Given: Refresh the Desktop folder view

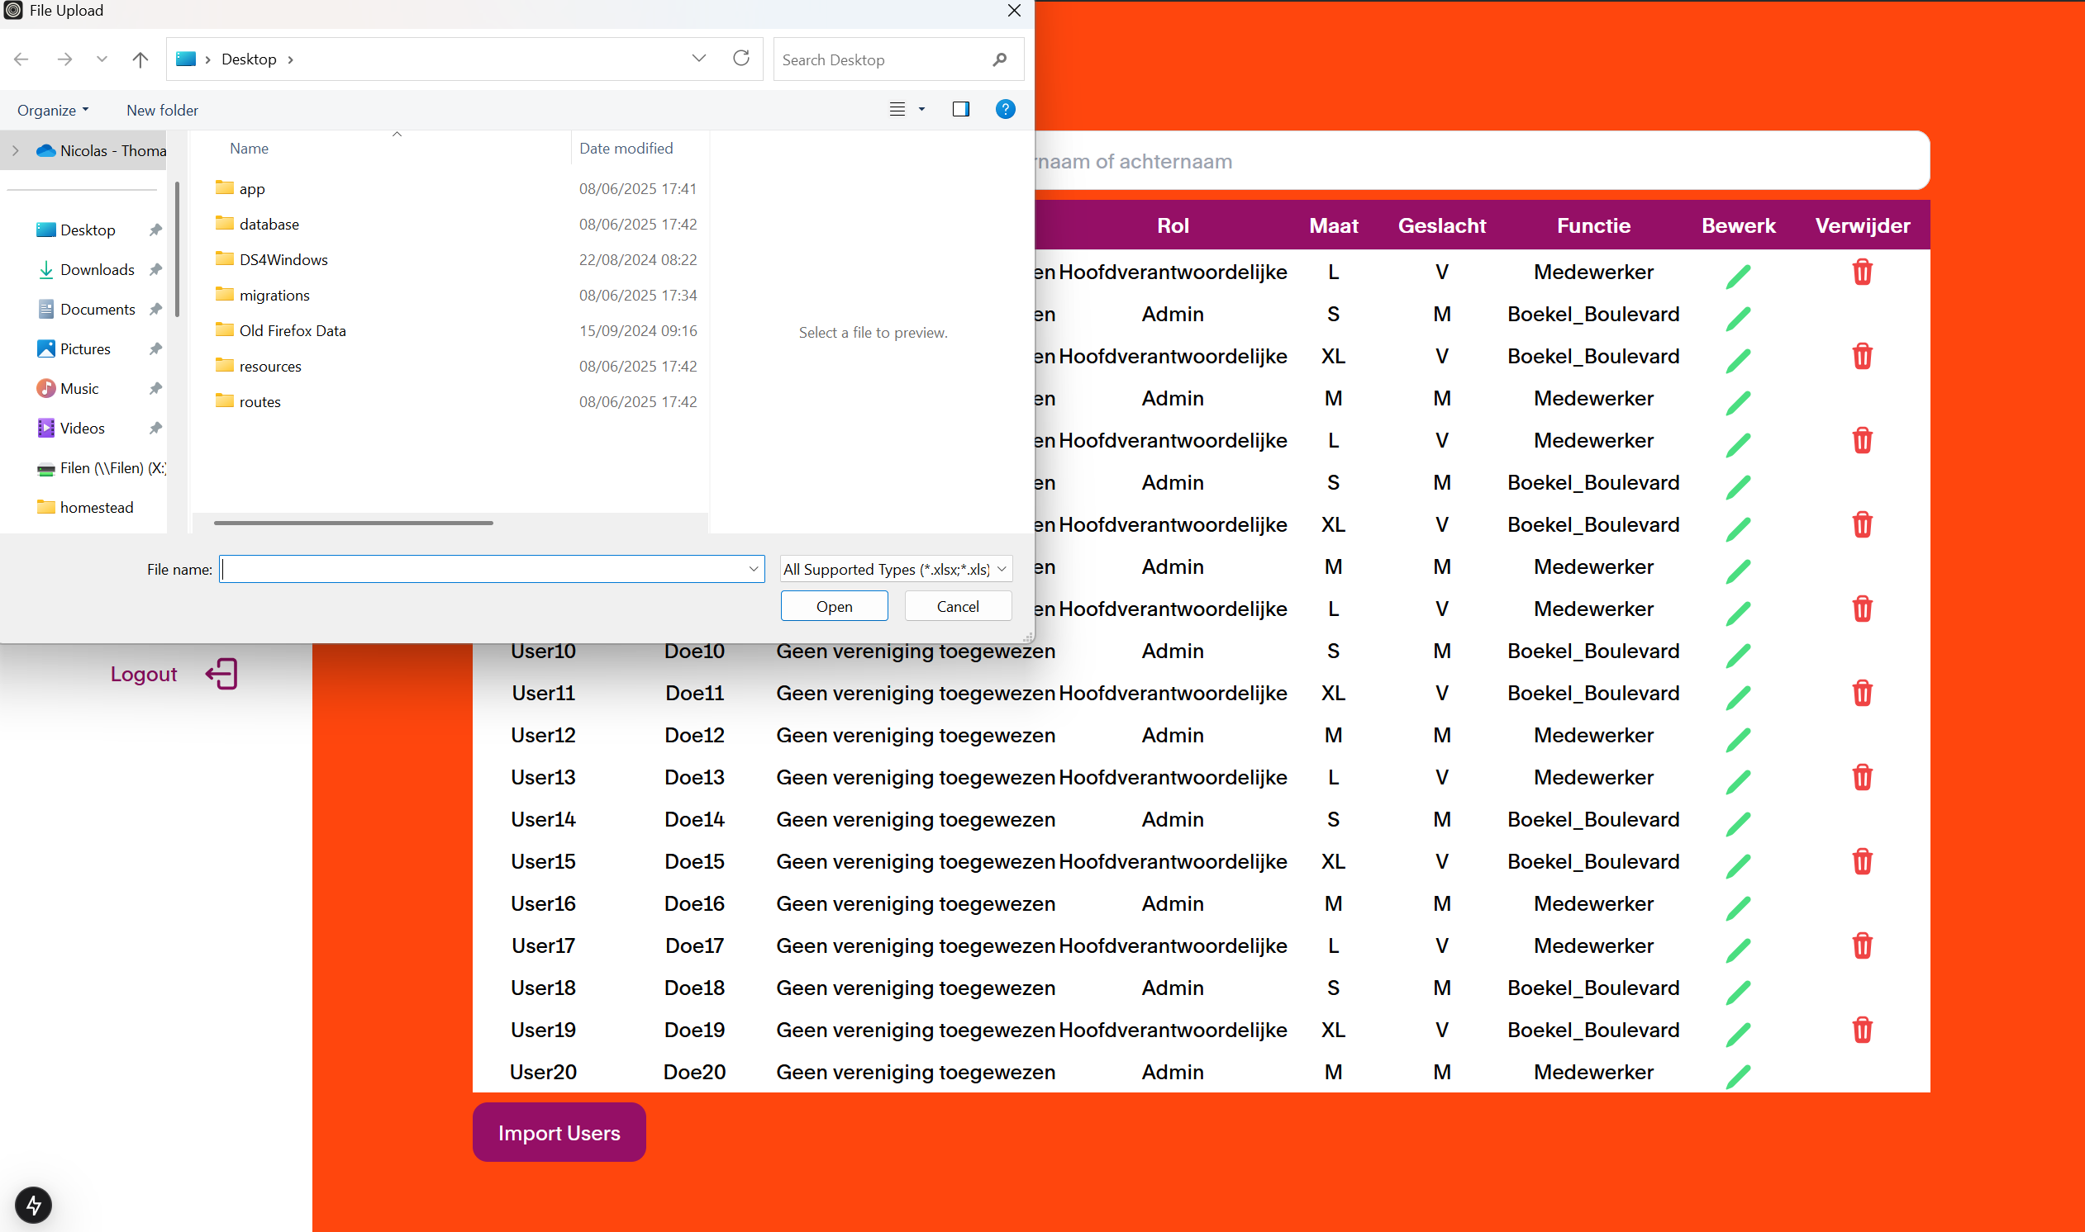Looking at the screenshot, I should coord(741,58).
